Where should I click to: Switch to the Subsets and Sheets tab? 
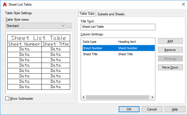111,14
